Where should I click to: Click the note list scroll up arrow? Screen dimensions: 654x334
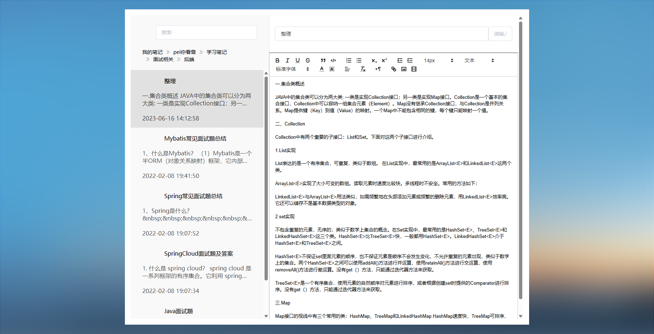click(x=266, y=73)
